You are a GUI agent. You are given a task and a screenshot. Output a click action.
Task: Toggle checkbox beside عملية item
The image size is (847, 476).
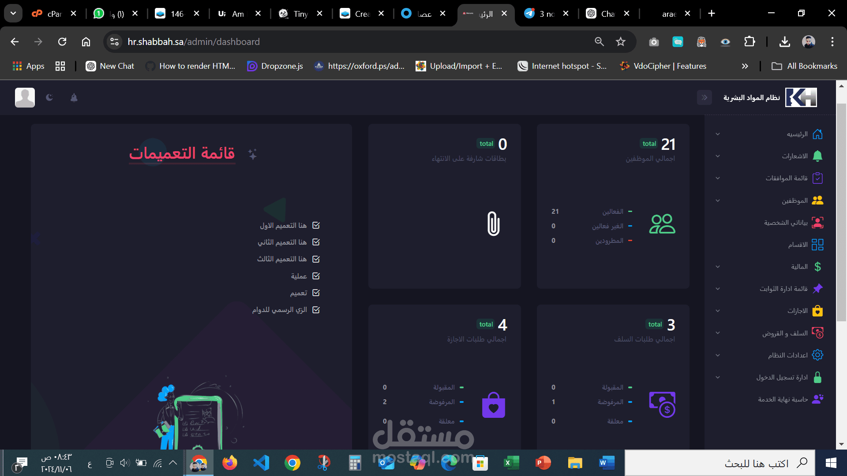tap(316, 276)
